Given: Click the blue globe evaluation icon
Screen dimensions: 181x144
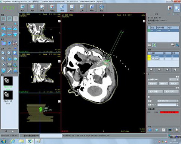Looking at the screenshot, I should pos(157,130).
